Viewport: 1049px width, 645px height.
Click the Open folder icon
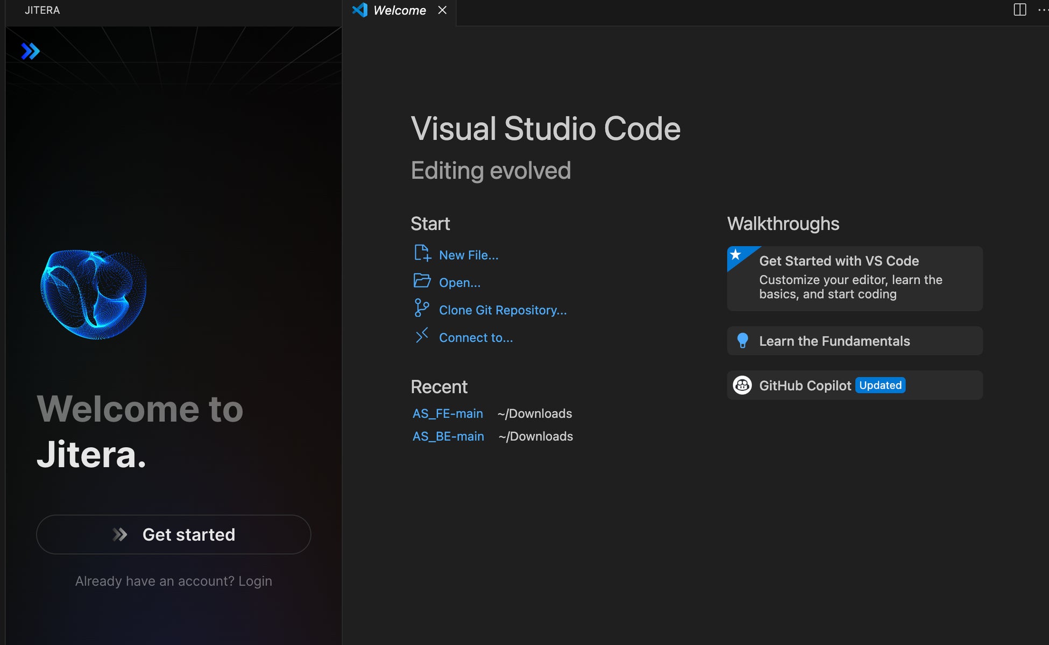(x=422, y=281)
